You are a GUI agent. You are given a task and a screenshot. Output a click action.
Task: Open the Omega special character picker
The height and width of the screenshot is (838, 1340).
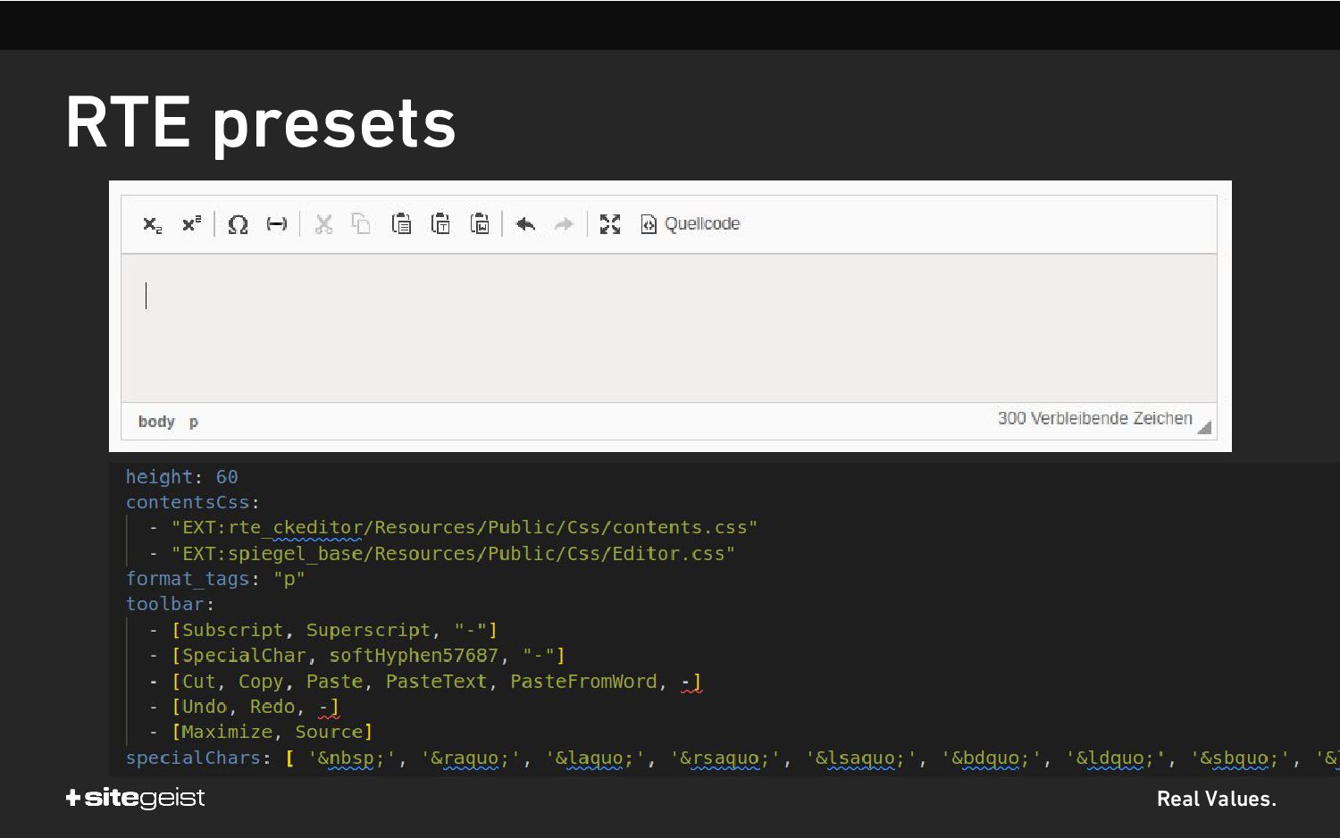pyautogui.click(x=238, y=224)
